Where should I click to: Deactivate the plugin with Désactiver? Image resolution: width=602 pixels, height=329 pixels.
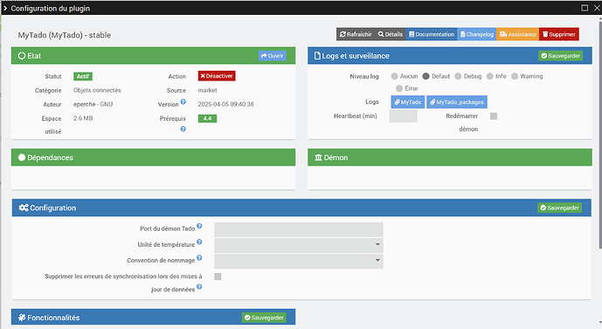(217, 76)
